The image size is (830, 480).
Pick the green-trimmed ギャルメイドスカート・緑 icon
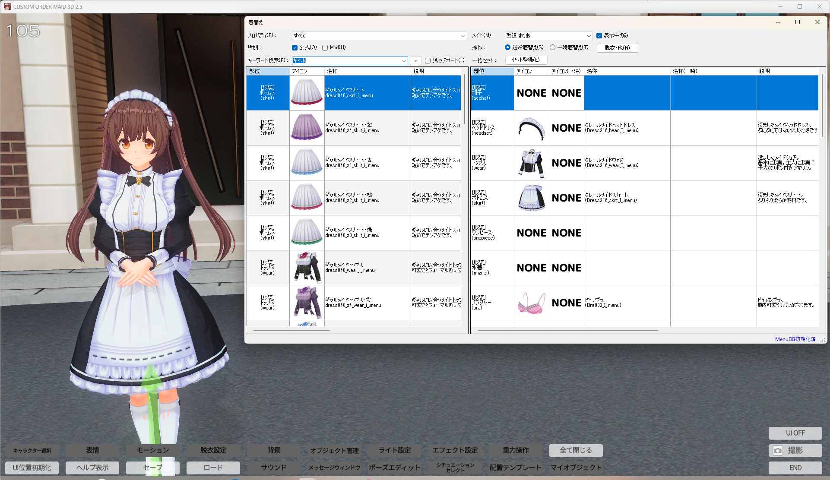pos(307,233)
